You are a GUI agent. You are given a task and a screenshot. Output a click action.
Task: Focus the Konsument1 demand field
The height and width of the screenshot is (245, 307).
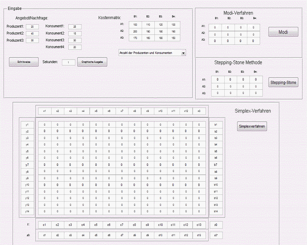pos(75,27)
